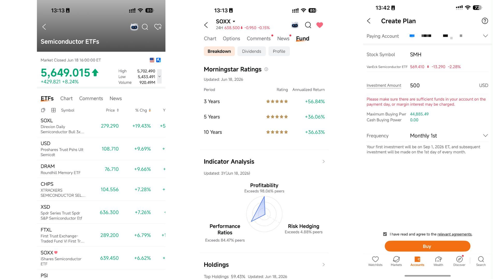Image resolution: width=497 pixels, height=279 pixels.
Task: Open Create Plan help question icon
Action: coord(485,21)
